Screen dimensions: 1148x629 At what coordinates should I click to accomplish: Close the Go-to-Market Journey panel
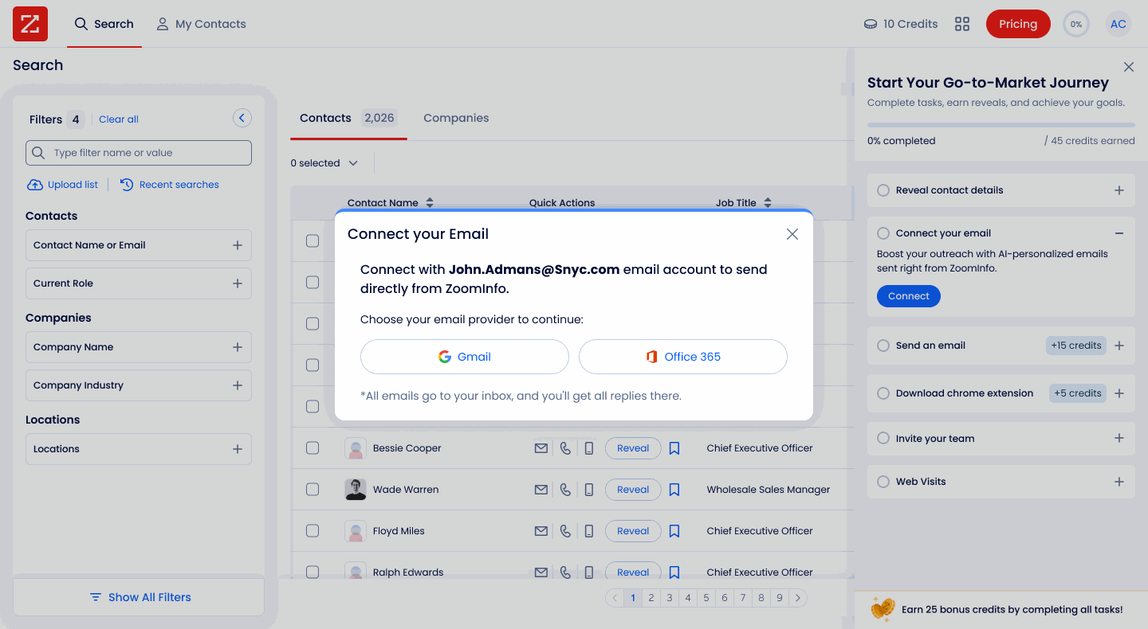1129,67
